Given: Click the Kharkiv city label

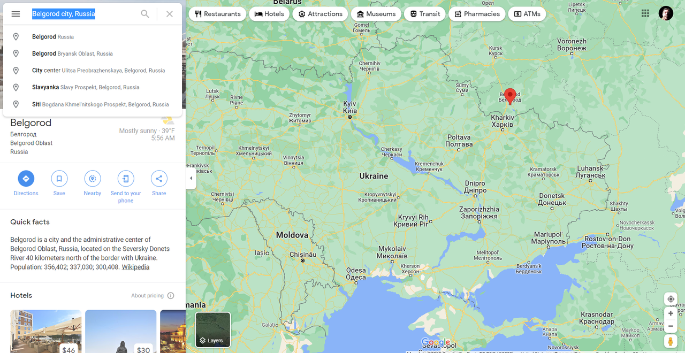Looking at the screenshot, I should pyautogui.click(x=503, y=121).
